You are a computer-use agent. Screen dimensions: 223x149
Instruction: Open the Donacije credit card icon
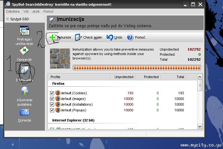tap(25, 112)
